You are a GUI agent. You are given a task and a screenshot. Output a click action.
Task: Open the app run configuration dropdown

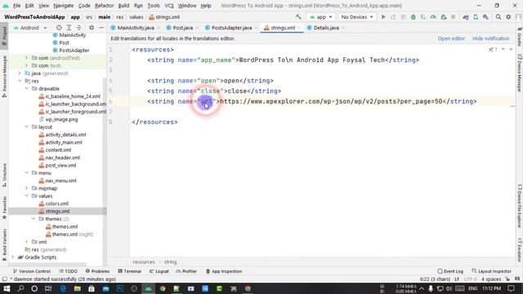[321, 17]
